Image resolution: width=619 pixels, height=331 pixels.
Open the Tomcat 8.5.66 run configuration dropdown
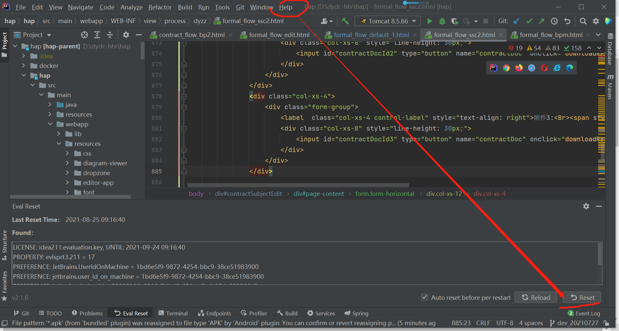coord(387,21)
